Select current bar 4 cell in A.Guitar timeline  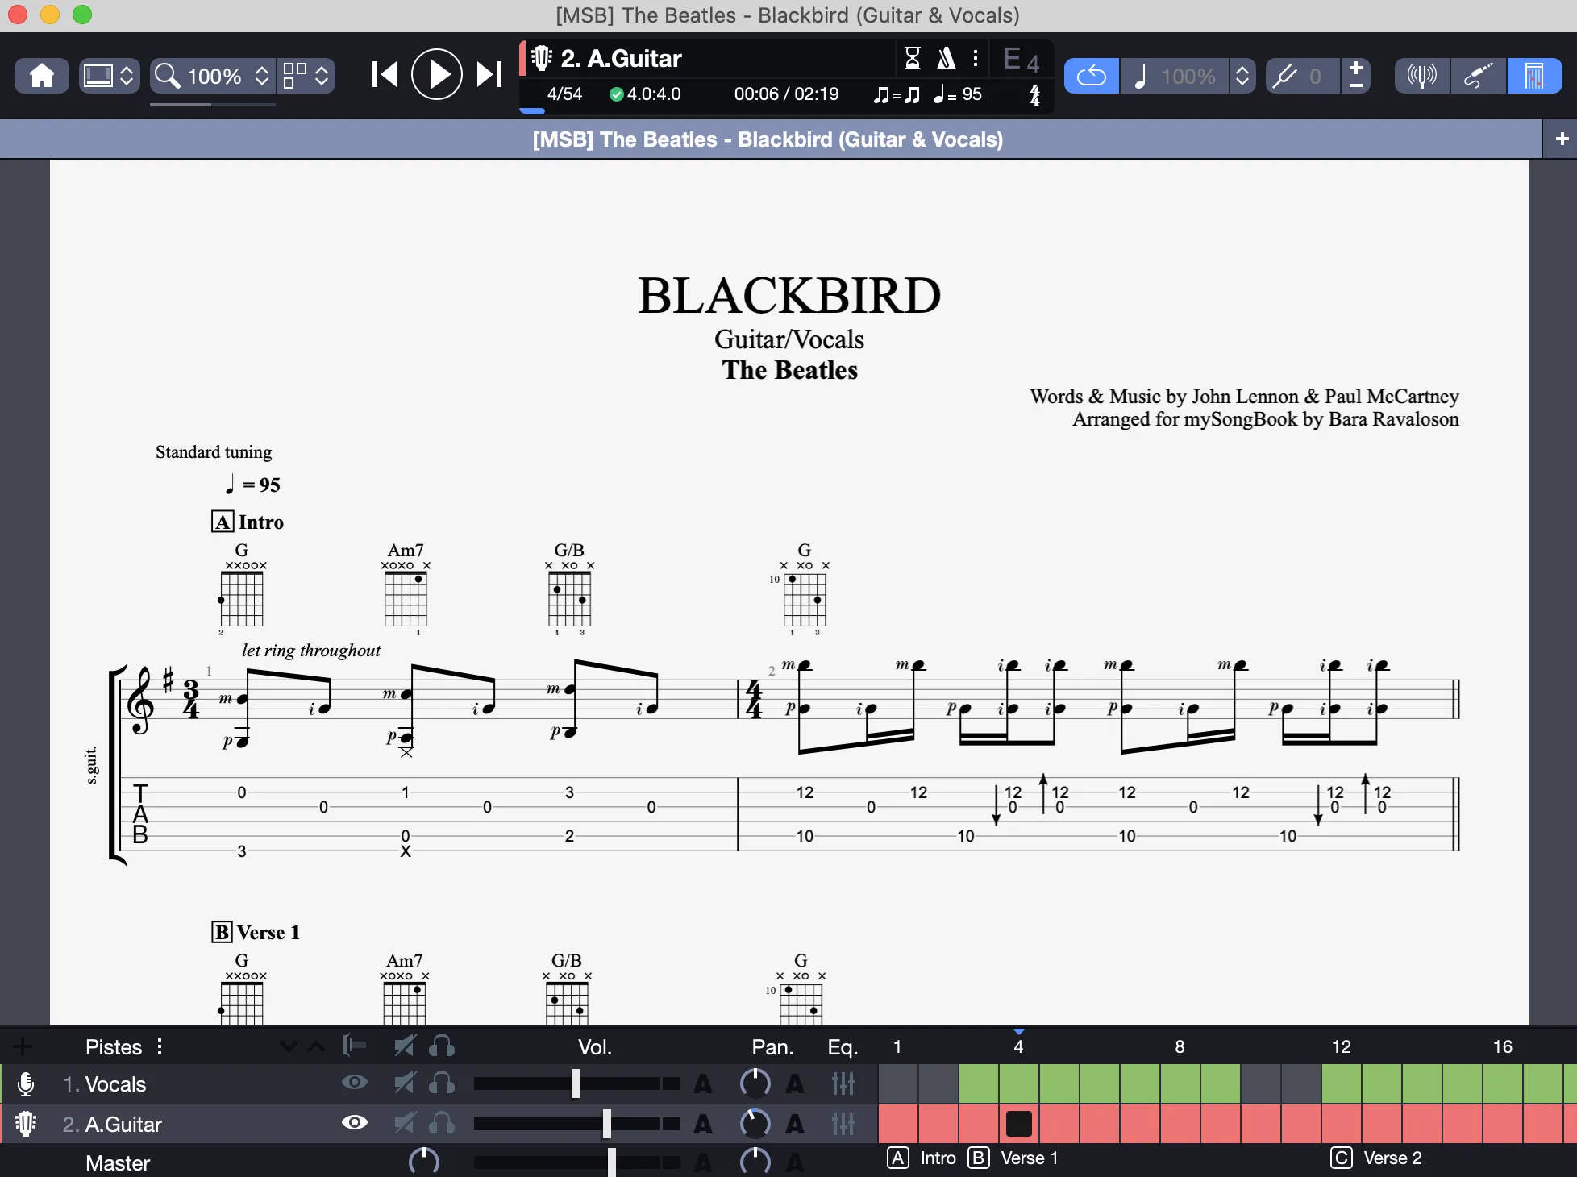tap(1019, 1124)
